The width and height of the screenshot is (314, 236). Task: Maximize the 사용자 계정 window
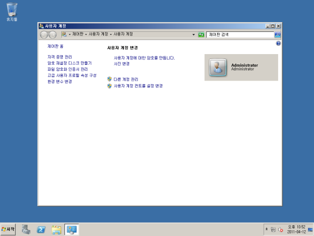273,26
